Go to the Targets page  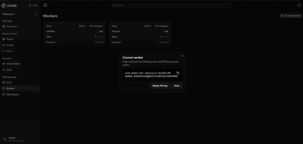point(20,39)
